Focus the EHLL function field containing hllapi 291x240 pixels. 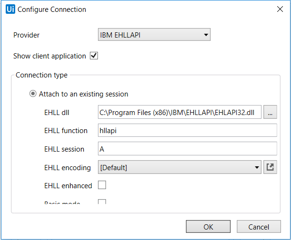187,131
